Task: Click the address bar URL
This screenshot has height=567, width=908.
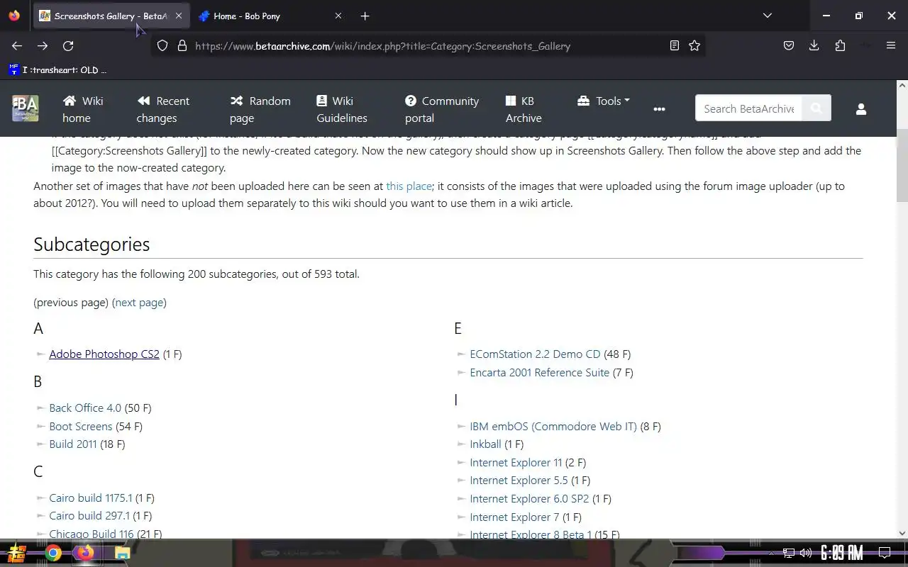Action: coord(383,46)
